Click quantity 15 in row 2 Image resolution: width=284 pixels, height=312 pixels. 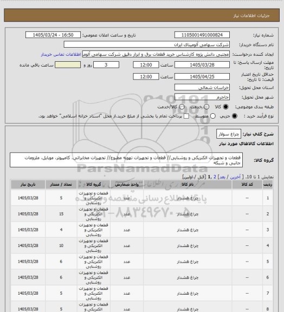coord(61,214)
